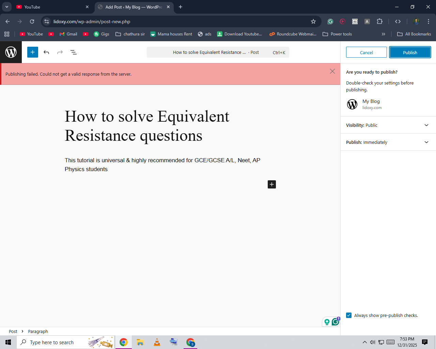Open the Chrome three-dot menu
Screen dimensions: 436x349
(429, 21)
